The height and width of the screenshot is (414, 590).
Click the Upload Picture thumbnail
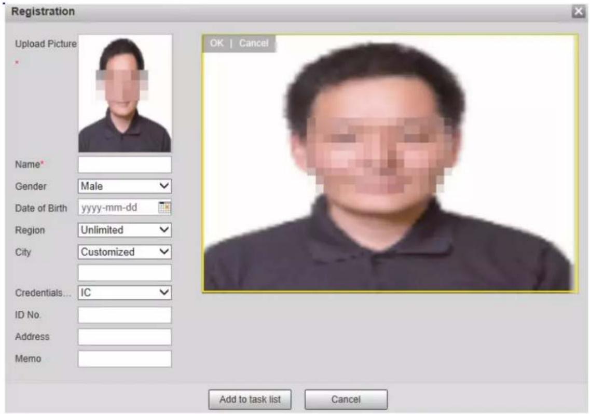coord(125,93)
